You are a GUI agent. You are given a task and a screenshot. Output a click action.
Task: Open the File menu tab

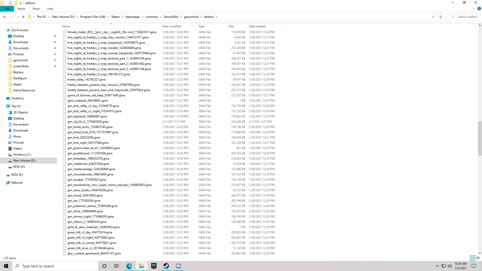point(7,9)
